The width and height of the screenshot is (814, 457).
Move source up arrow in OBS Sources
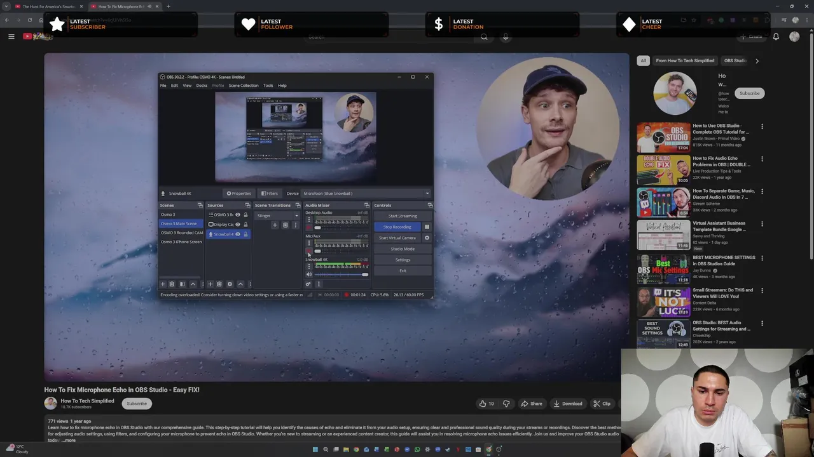coord(240,284)
